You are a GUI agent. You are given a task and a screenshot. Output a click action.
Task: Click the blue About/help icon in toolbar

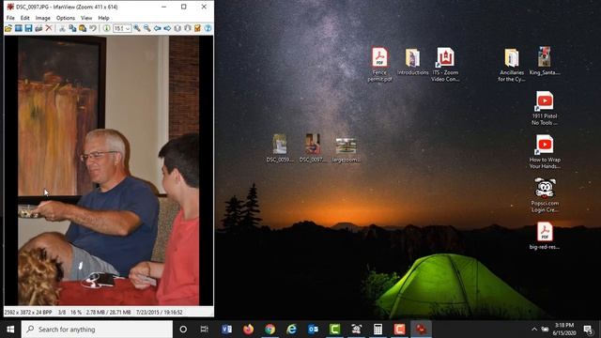208,28
